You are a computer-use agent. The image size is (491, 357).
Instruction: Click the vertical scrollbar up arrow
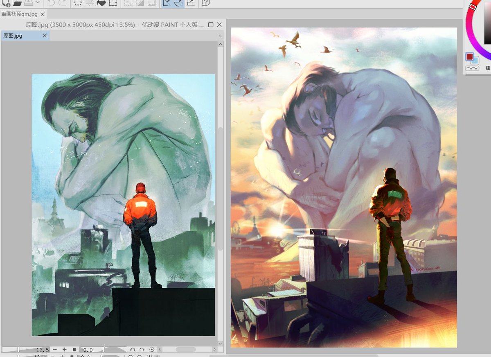221,44
